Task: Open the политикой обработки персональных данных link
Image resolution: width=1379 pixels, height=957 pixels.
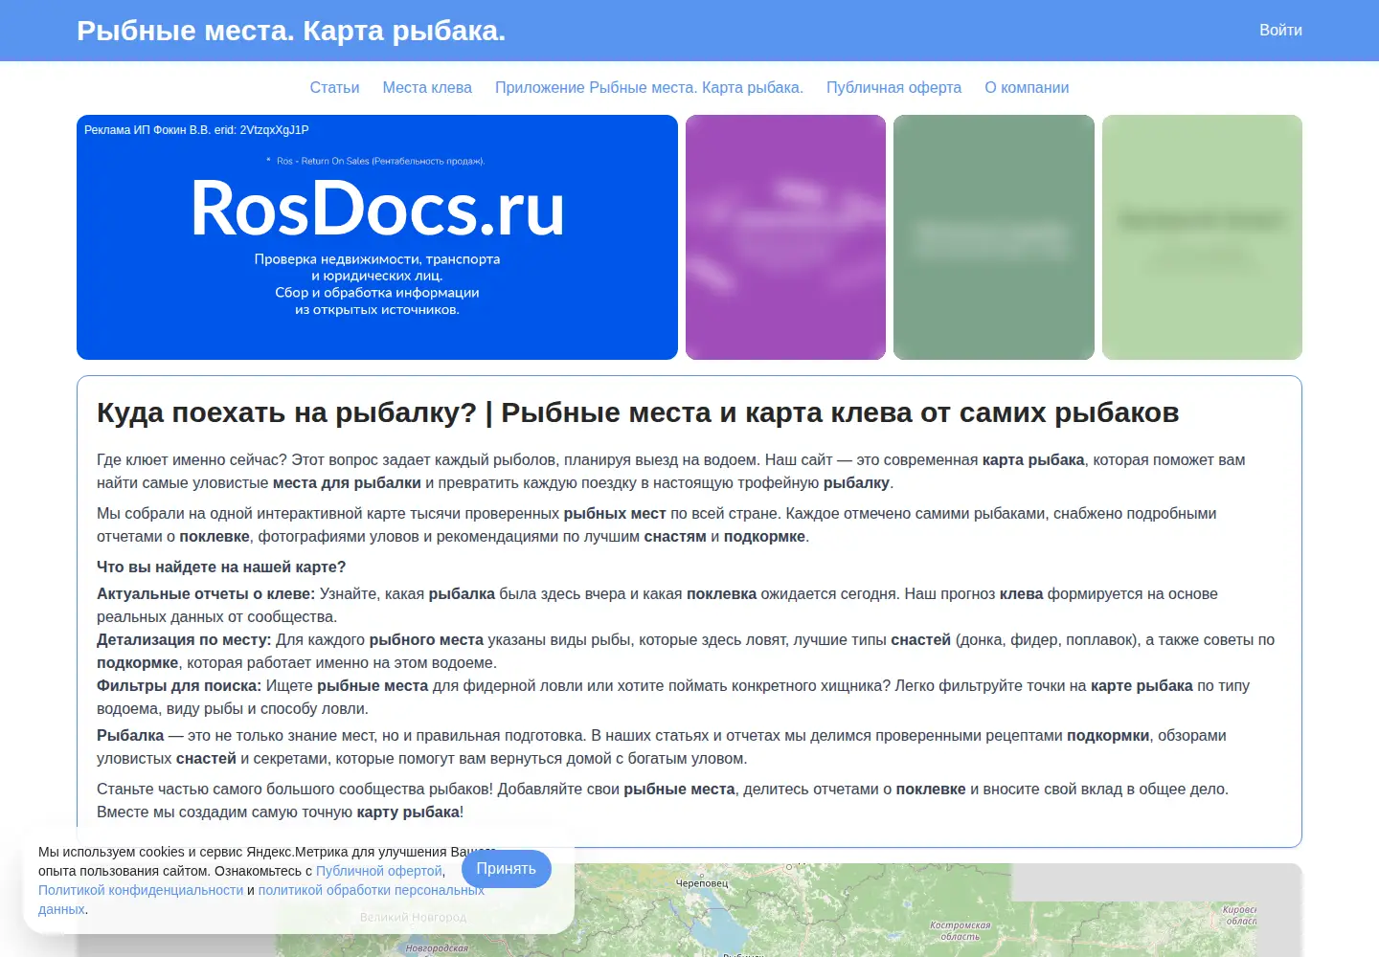Action: (371, 890)
